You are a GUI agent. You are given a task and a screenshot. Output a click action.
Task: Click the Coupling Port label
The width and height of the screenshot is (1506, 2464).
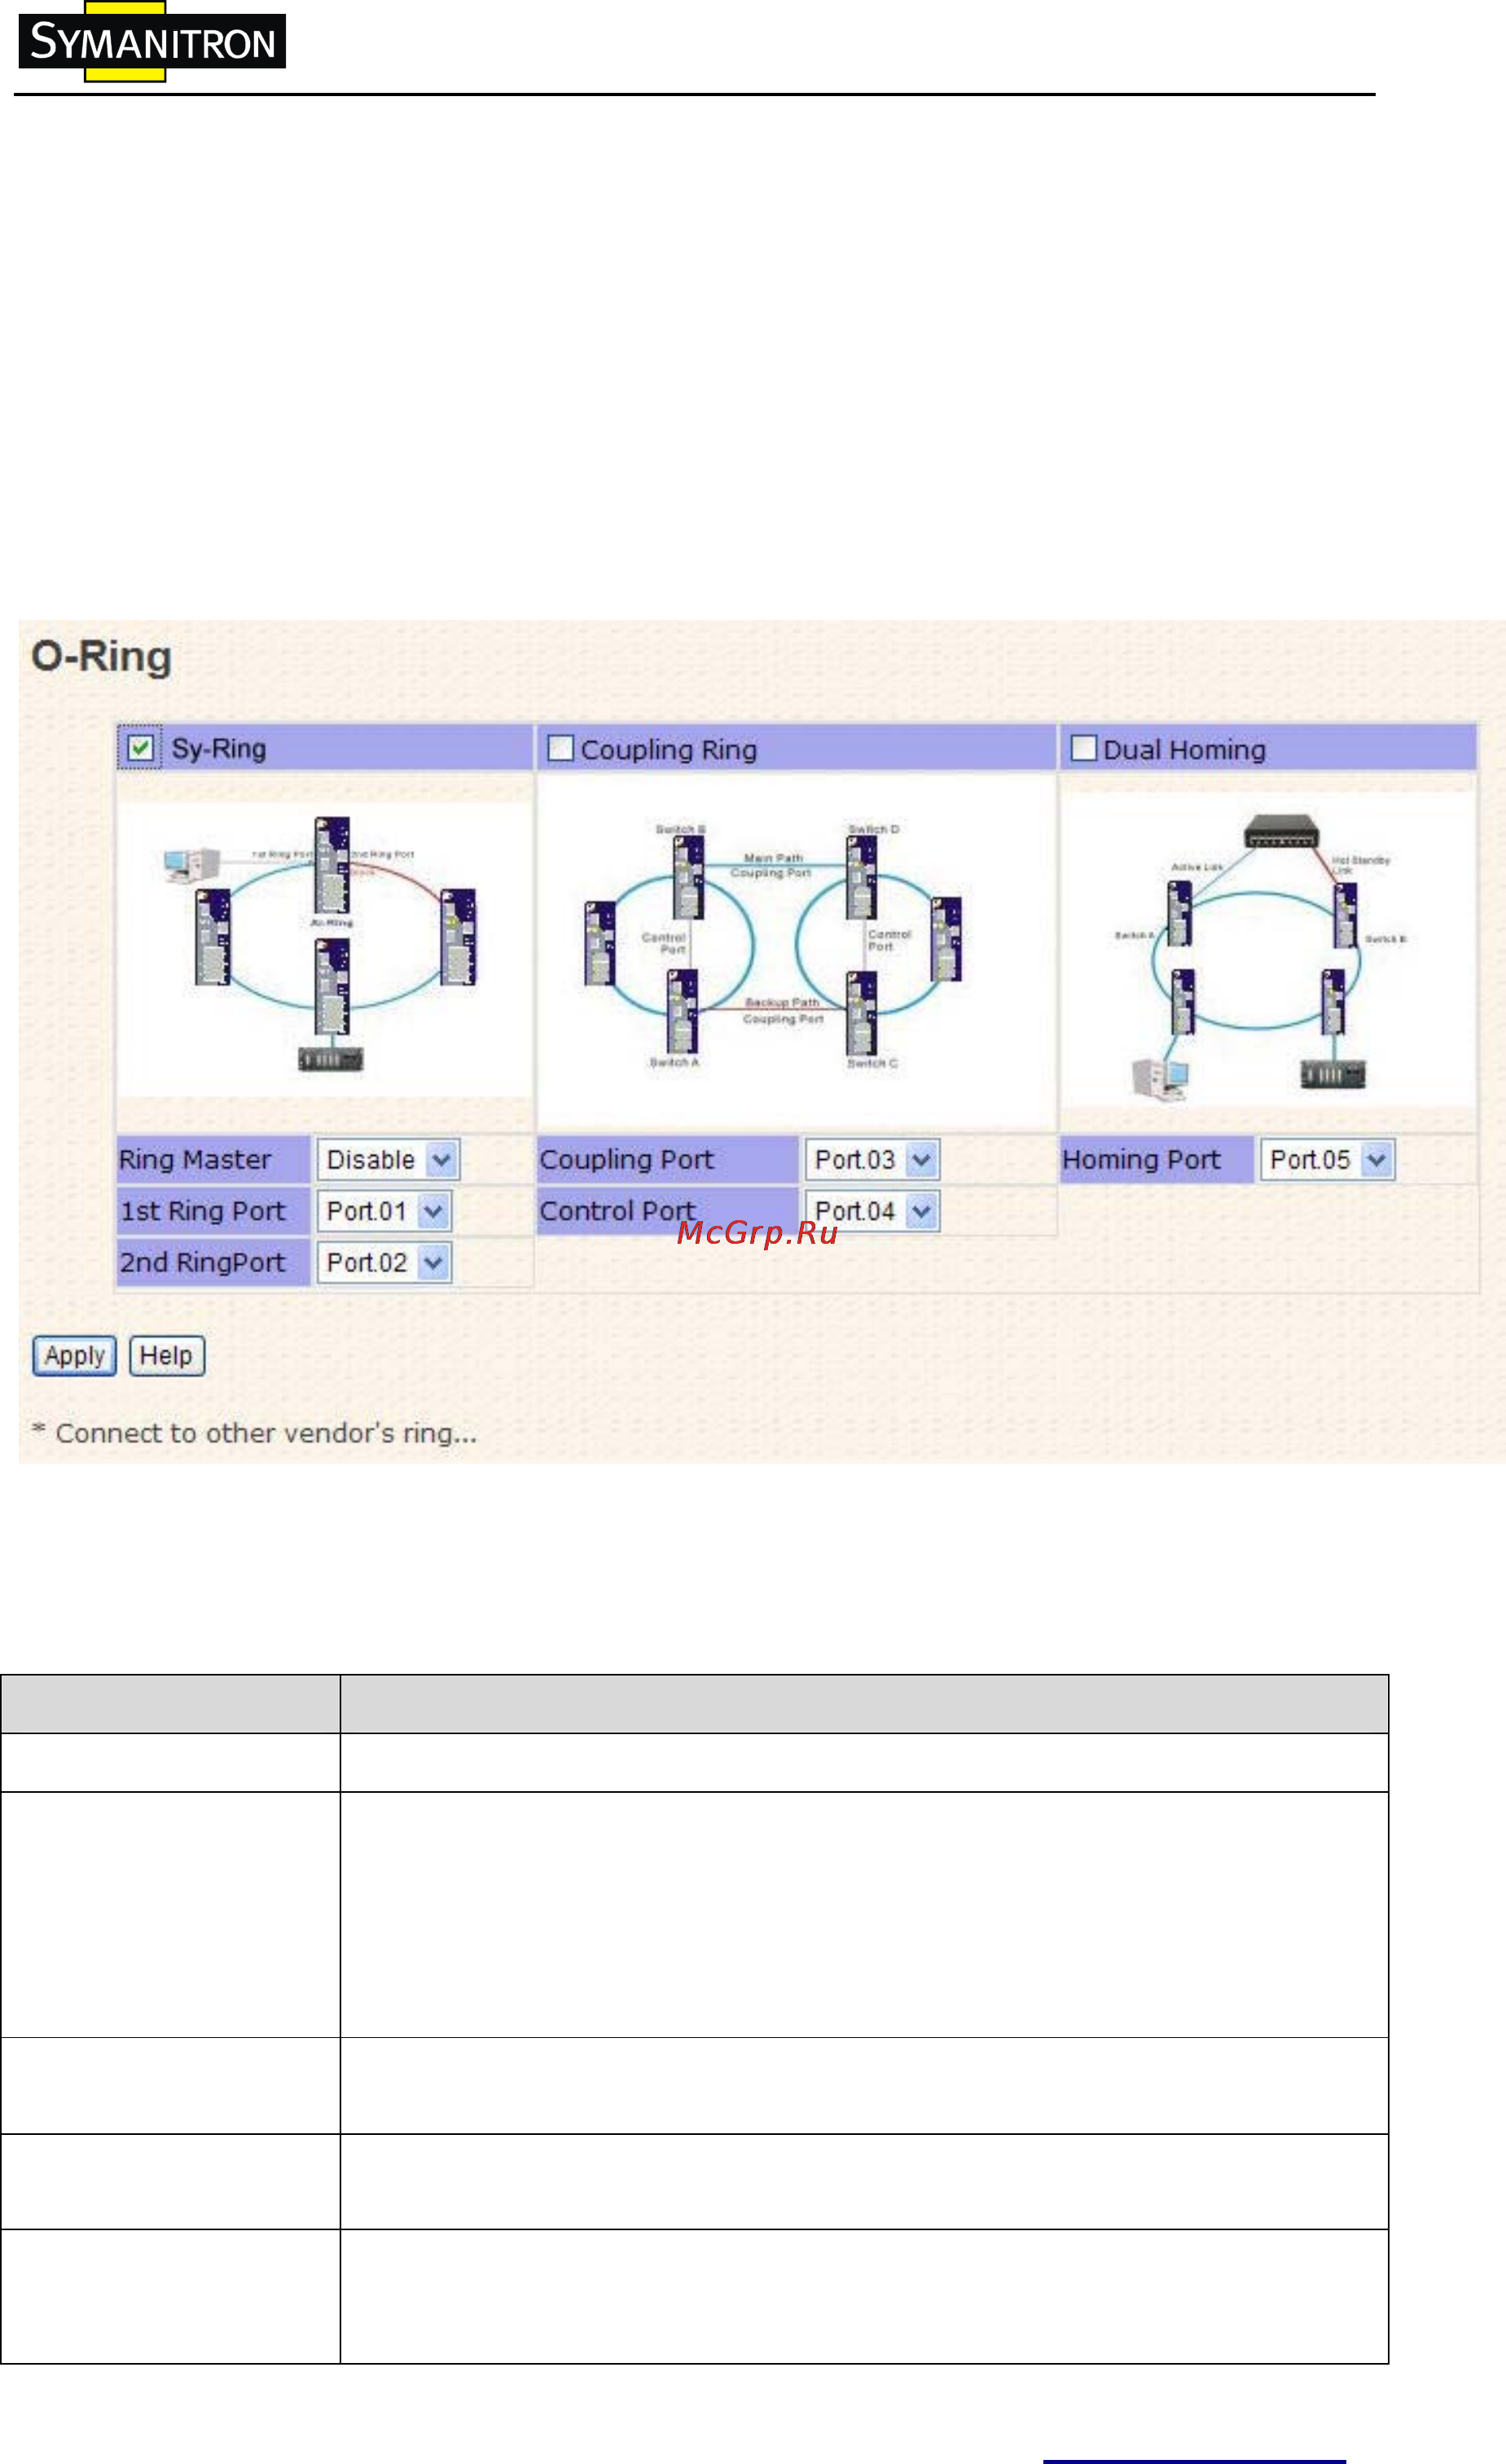point(626,1160)
